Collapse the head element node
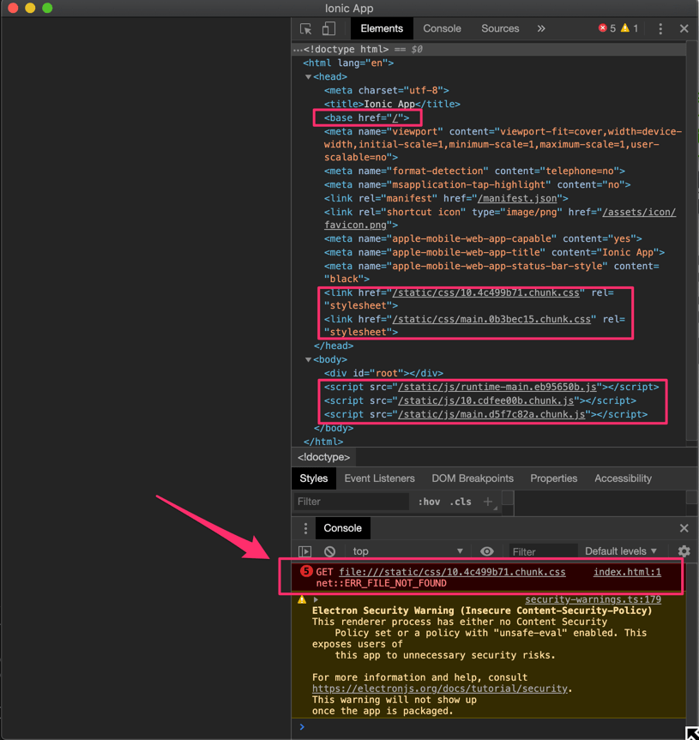Screen dimensions: 699x740 coord(308,76)
